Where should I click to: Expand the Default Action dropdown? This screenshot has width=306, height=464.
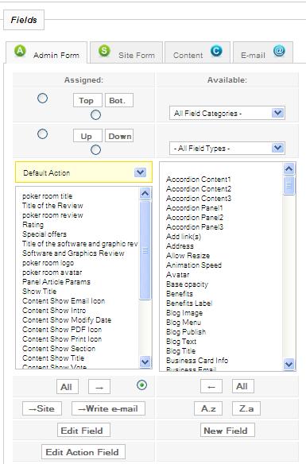tap(83, 172)
